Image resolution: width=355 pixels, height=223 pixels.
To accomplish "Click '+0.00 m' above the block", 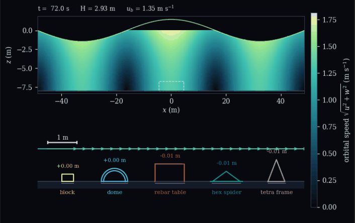I will tap(68, 166).
